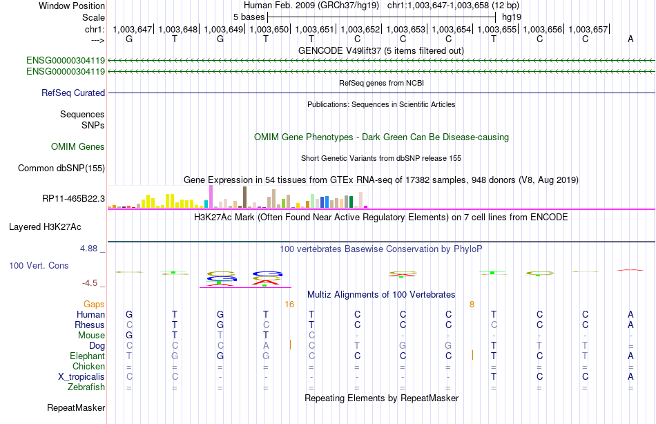656x424 pixels.
Task: Click the Chicken species row label
Action: [88, 366]
